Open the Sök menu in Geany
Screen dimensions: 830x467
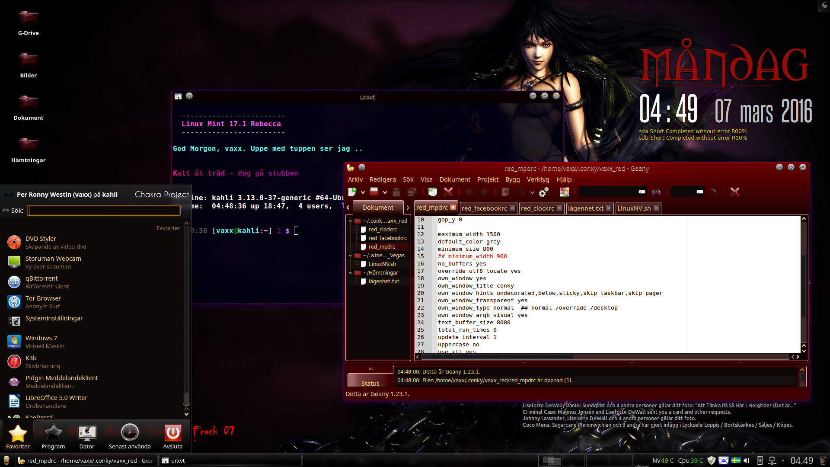408,179
